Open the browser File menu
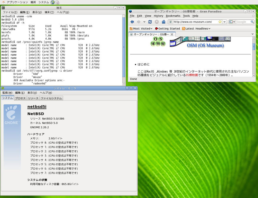 coord(132,16)
